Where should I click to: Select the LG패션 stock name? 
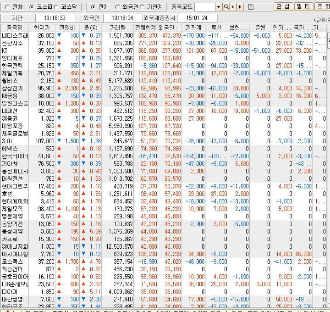[10, 111]
